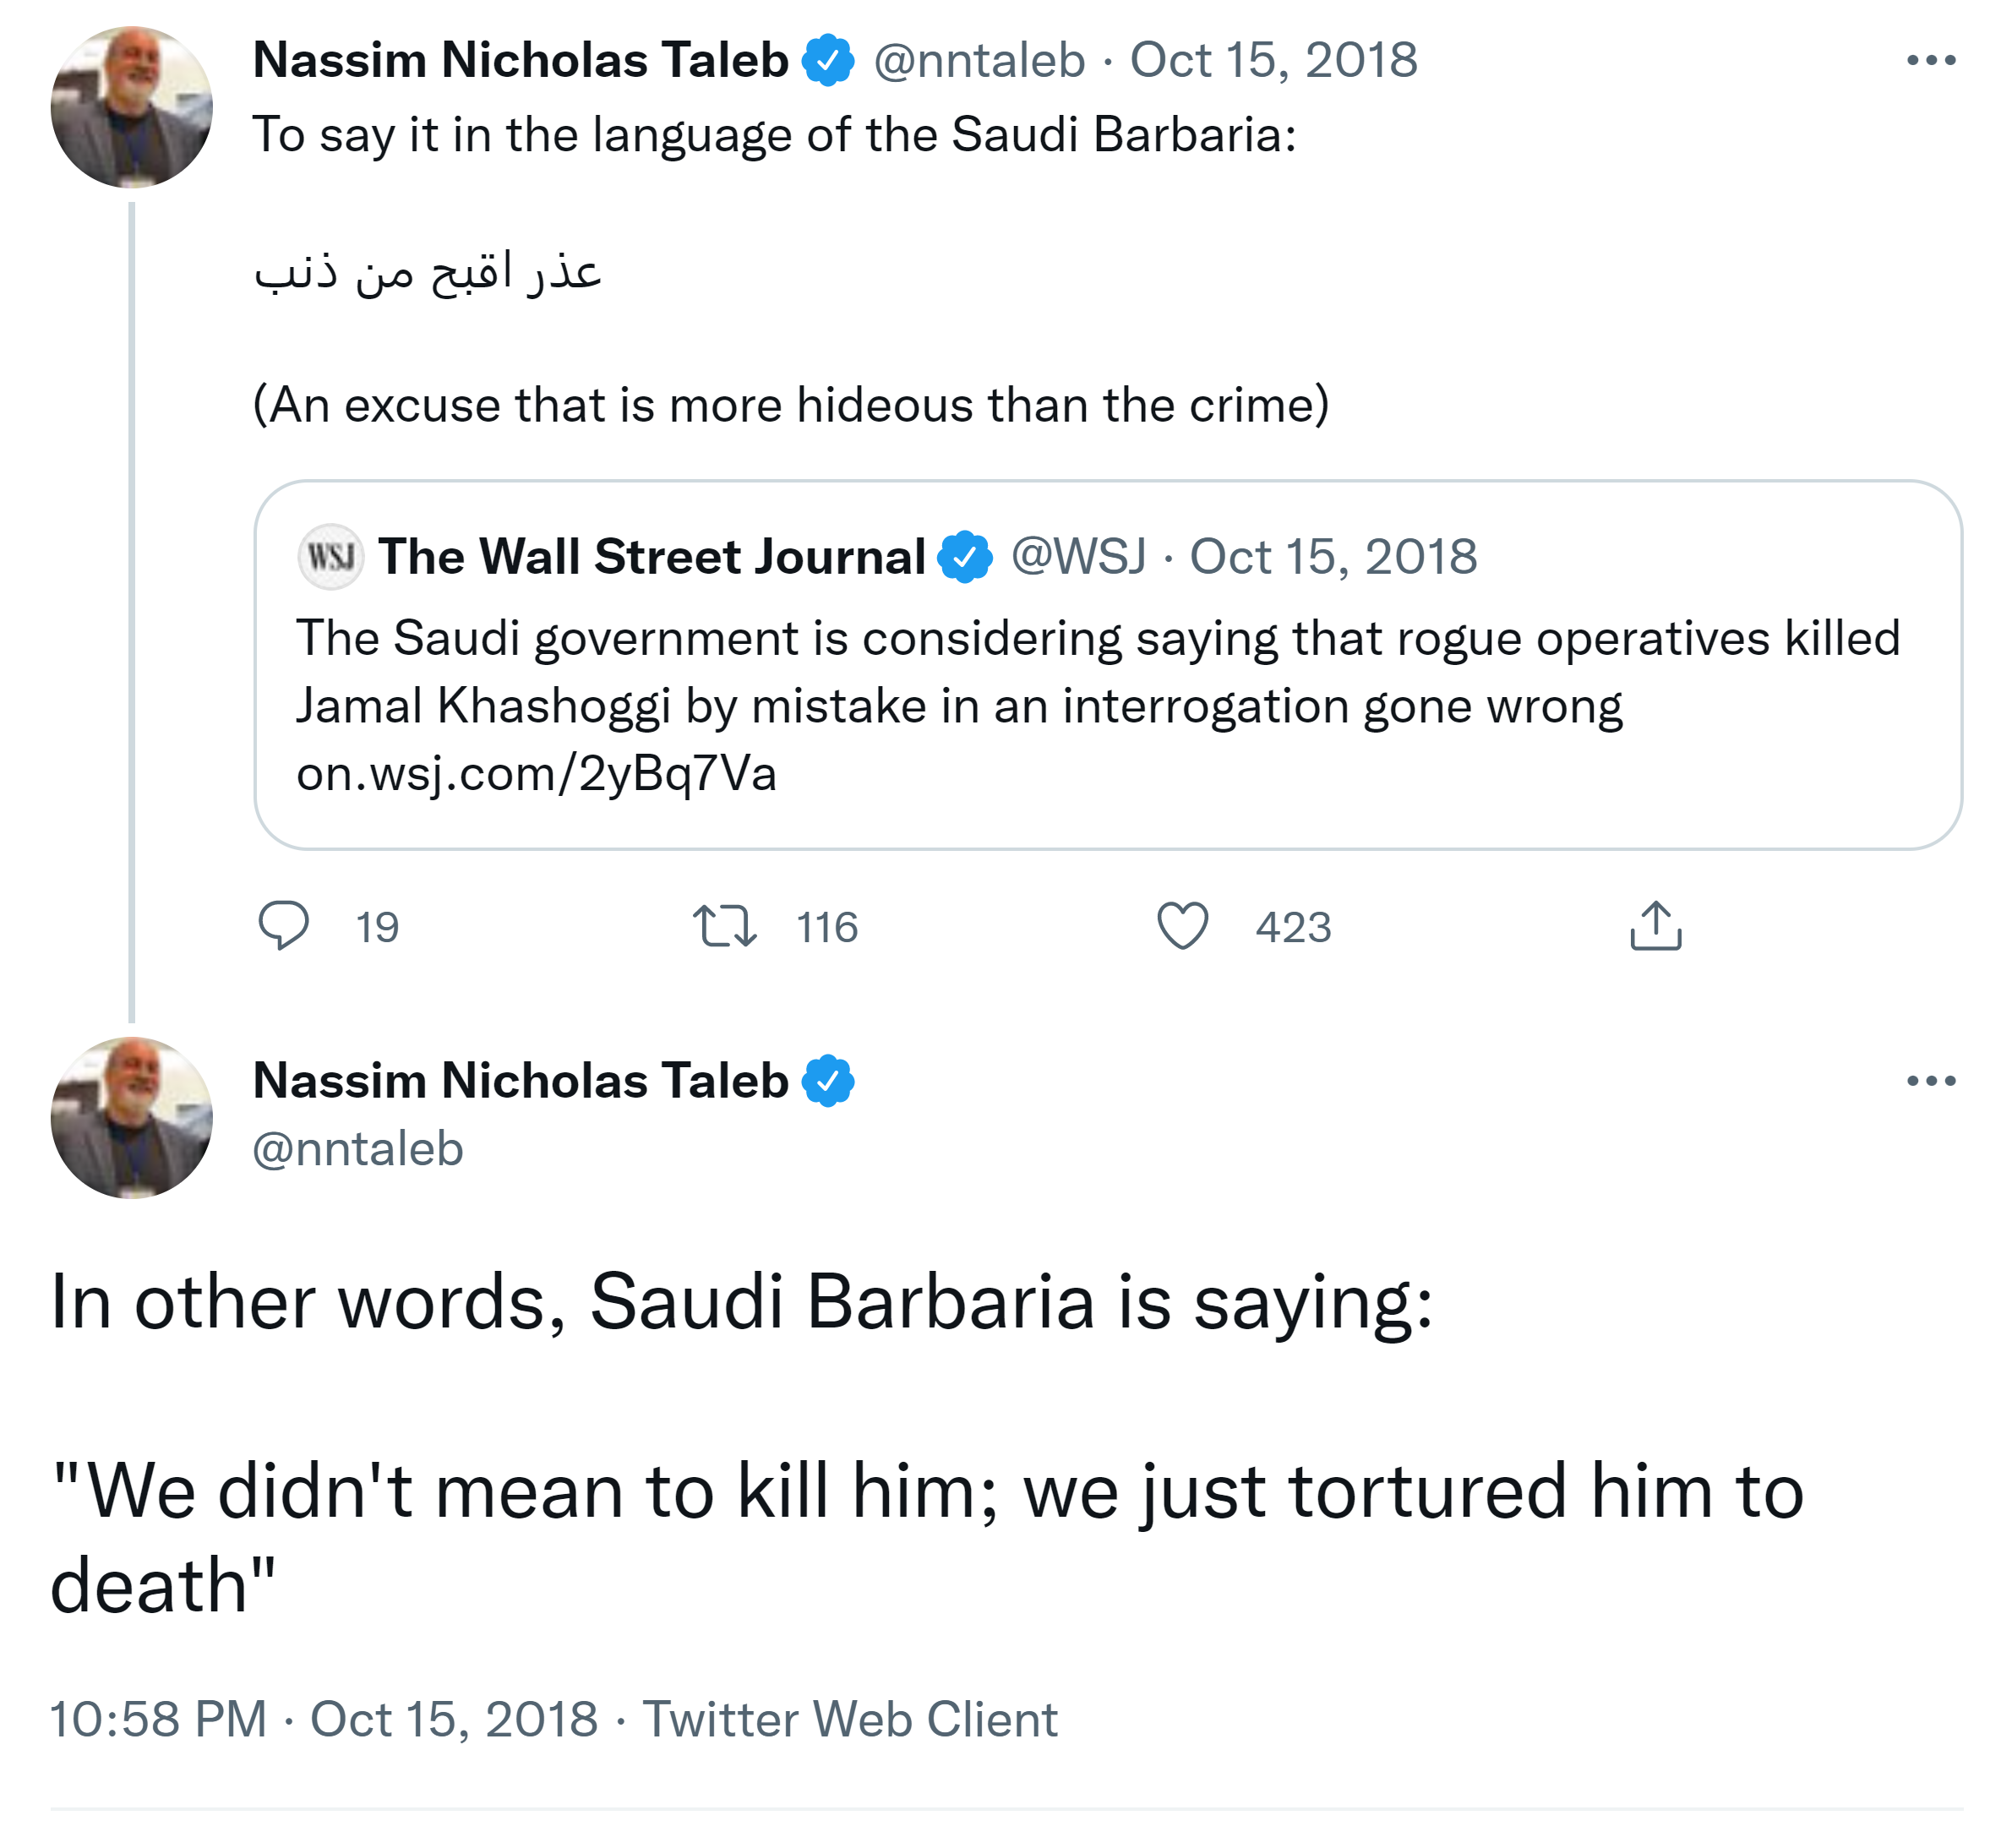Like the tweet with heart icon

click(x=1182, y=925)
